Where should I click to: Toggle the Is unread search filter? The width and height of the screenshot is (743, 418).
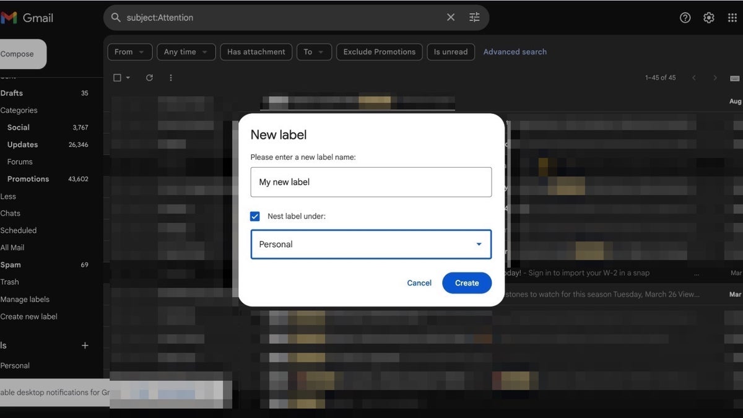[x=451, y=52]
